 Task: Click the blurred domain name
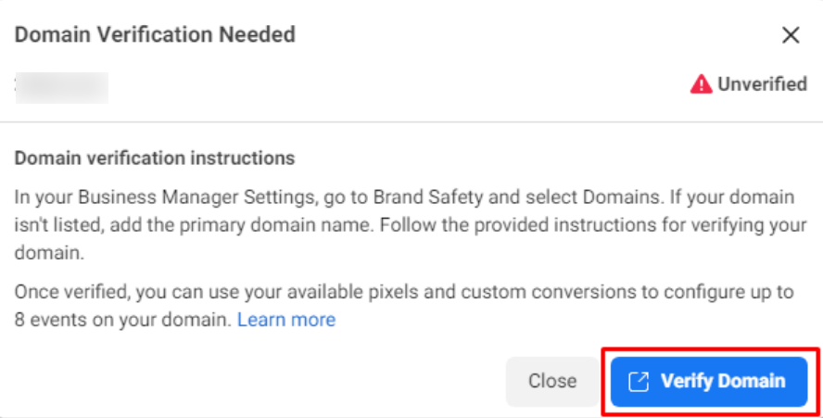point(62,87)
